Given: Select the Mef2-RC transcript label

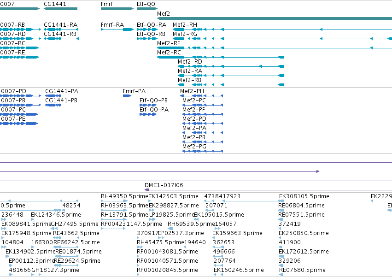Looking at the screenshot, I should pos(169,53).
